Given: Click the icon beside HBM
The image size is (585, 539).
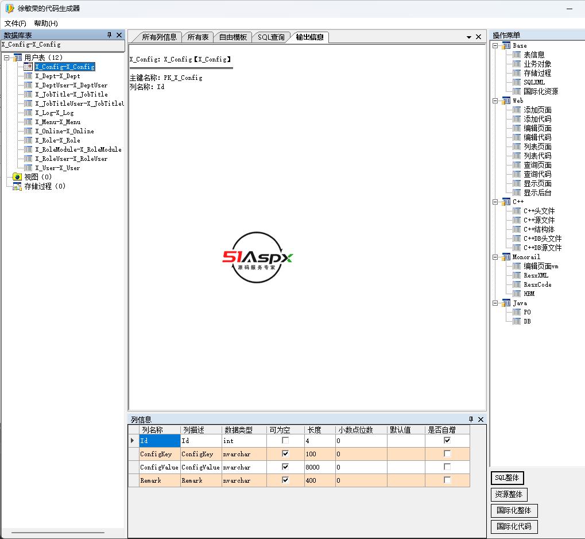Looking at the screenshot, I should click(x=516, y=294).
